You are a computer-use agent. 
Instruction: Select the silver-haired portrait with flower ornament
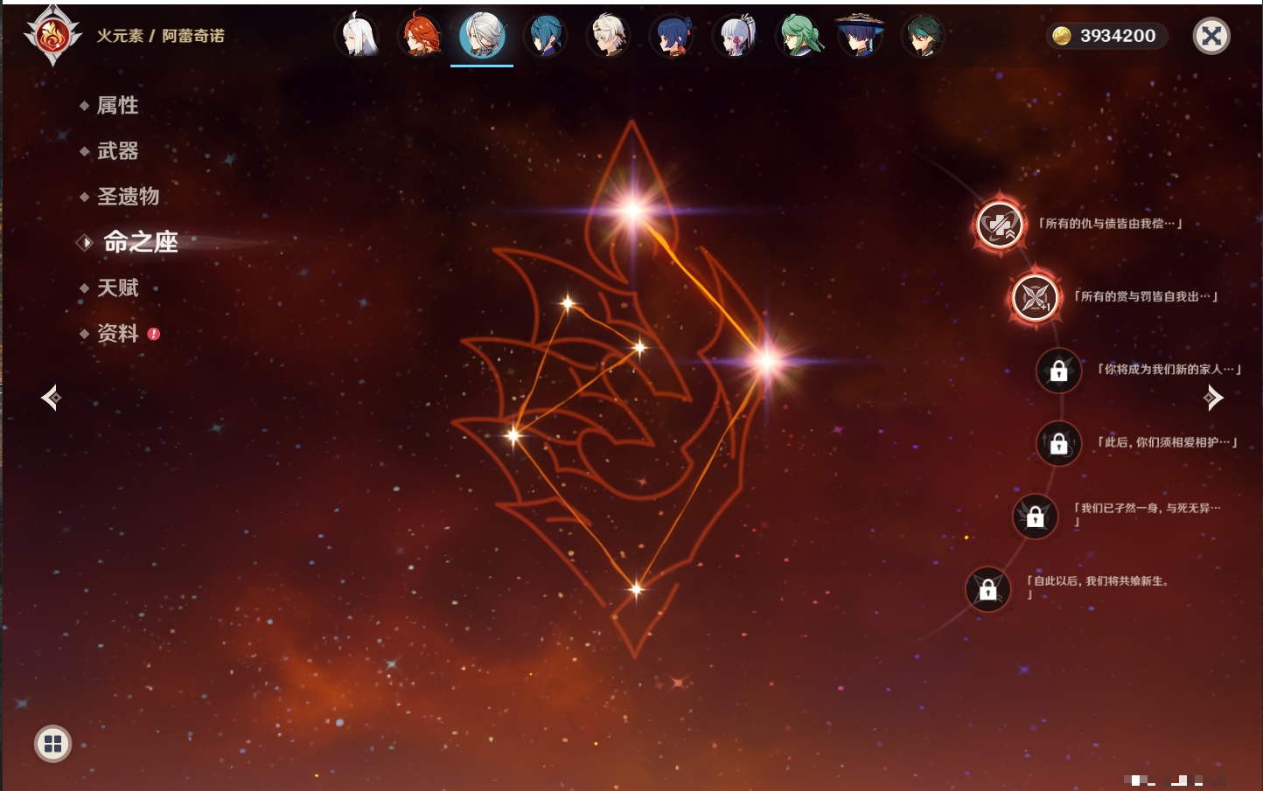pyautogui.click(x=735, y=36)
